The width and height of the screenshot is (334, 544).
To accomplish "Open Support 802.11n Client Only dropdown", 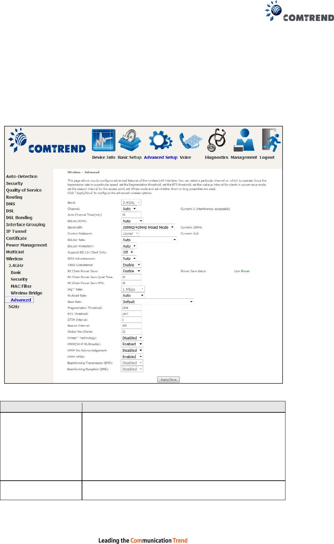I will coord(128,252).
